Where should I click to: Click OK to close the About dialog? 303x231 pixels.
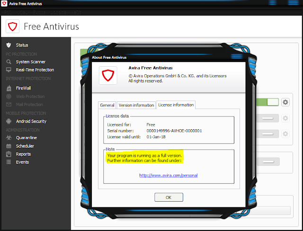pyautogui.click(x=169, y=197)
